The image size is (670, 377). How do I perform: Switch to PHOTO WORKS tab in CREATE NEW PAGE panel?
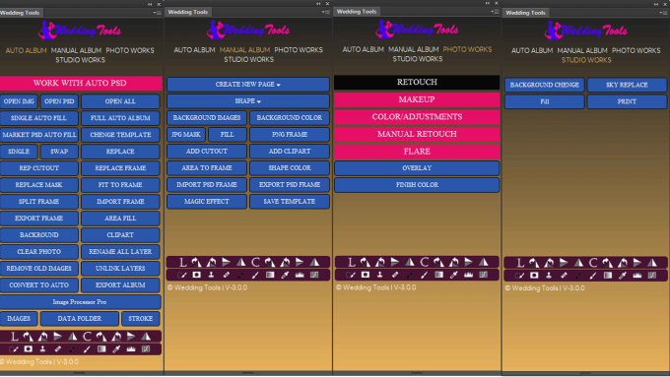coord(299,50)
